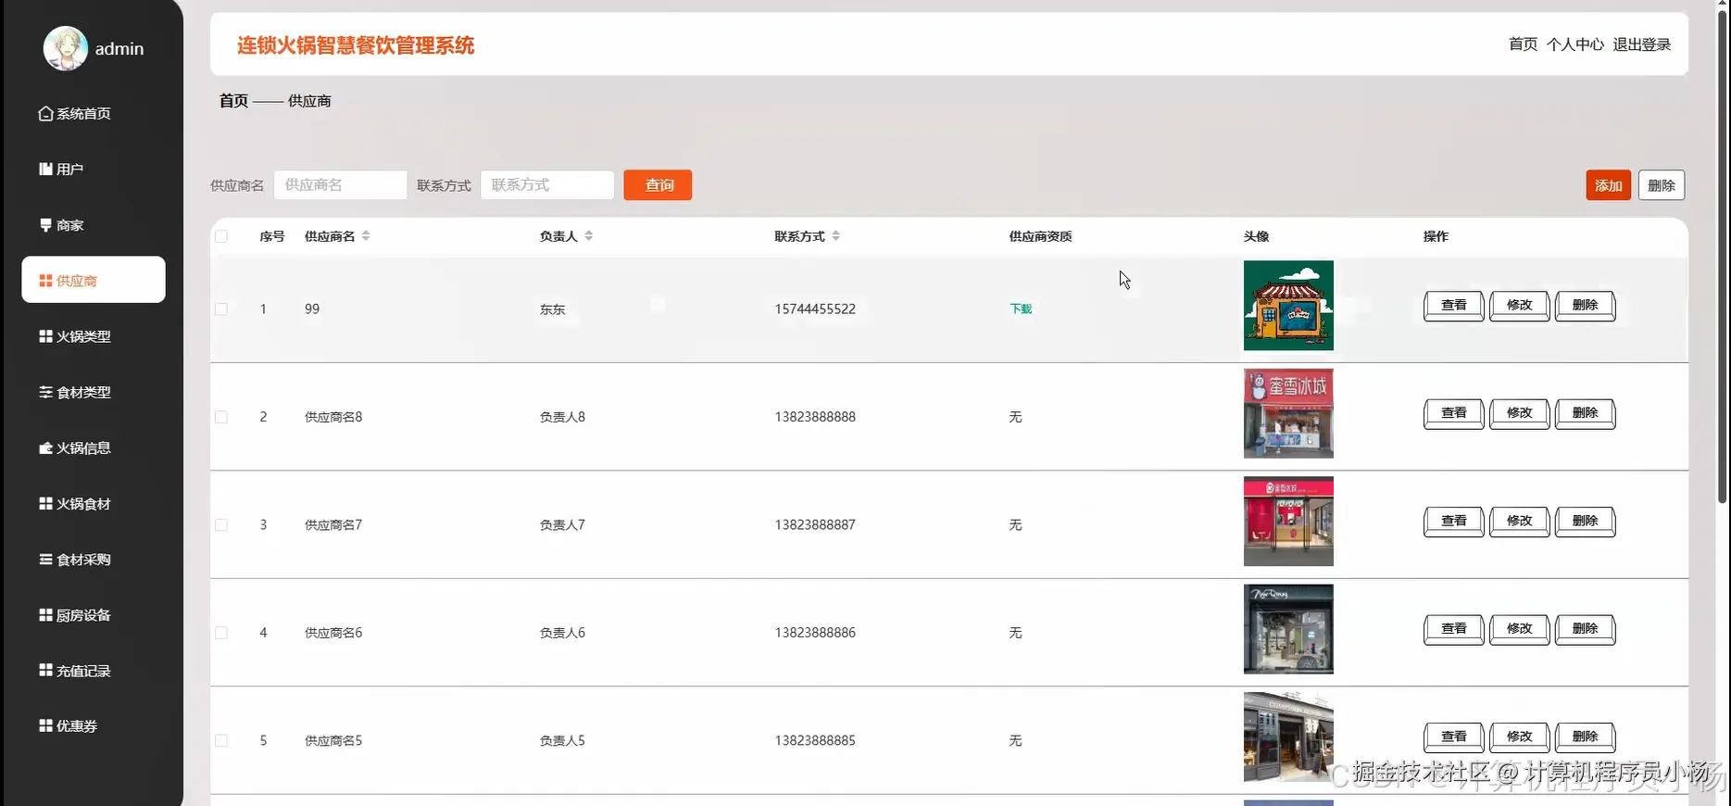Select 火锅信息 in the sidebar
This screenshot has width=1731, height=806.
[x=94, y=447]
